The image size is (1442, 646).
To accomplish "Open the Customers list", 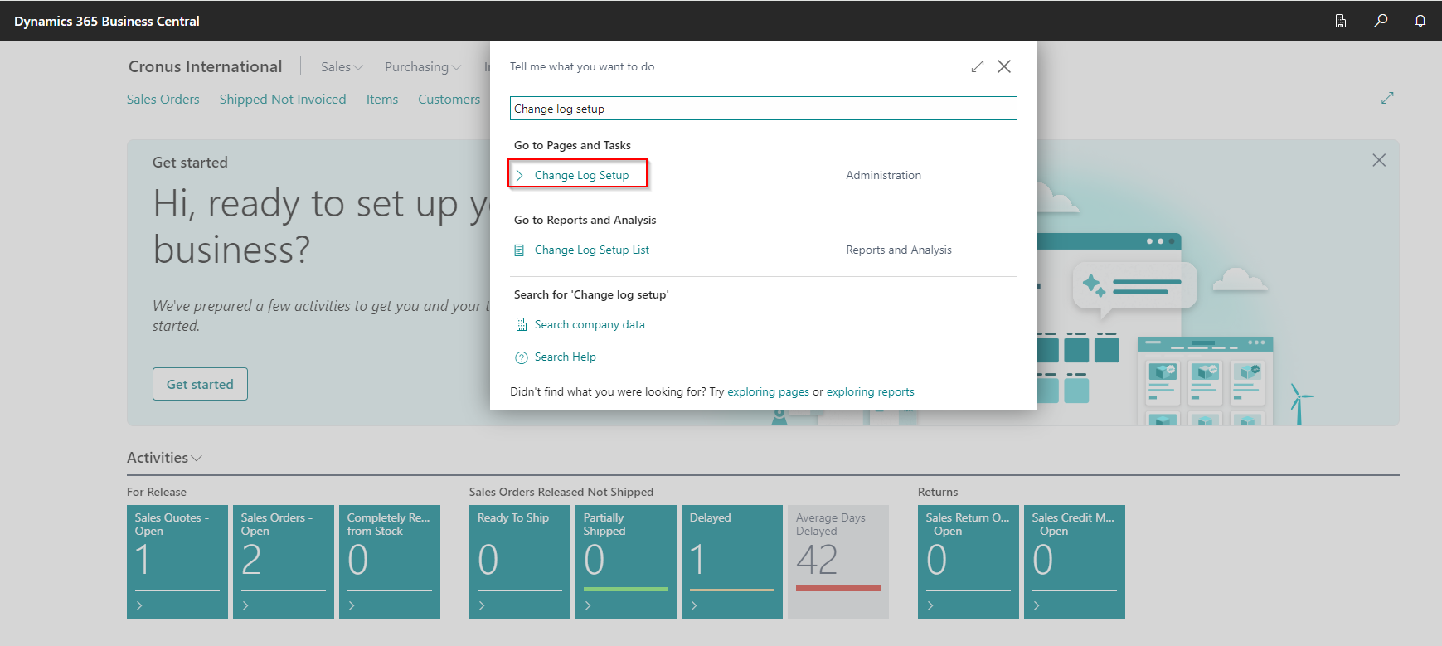I will point(449,99).
